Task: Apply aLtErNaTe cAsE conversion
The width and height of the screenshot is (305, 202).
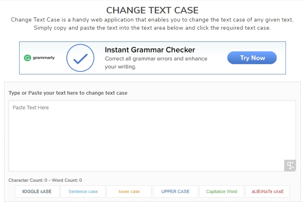Action: (268, 191)
